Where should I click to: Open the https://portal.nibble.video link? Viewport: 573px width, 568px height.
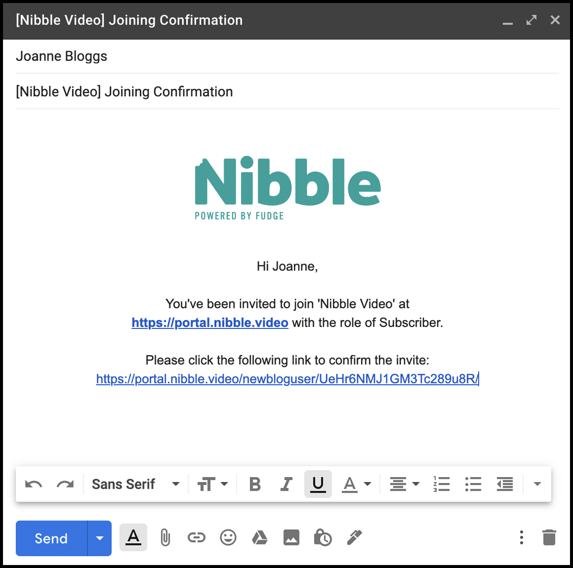point(210,323)
